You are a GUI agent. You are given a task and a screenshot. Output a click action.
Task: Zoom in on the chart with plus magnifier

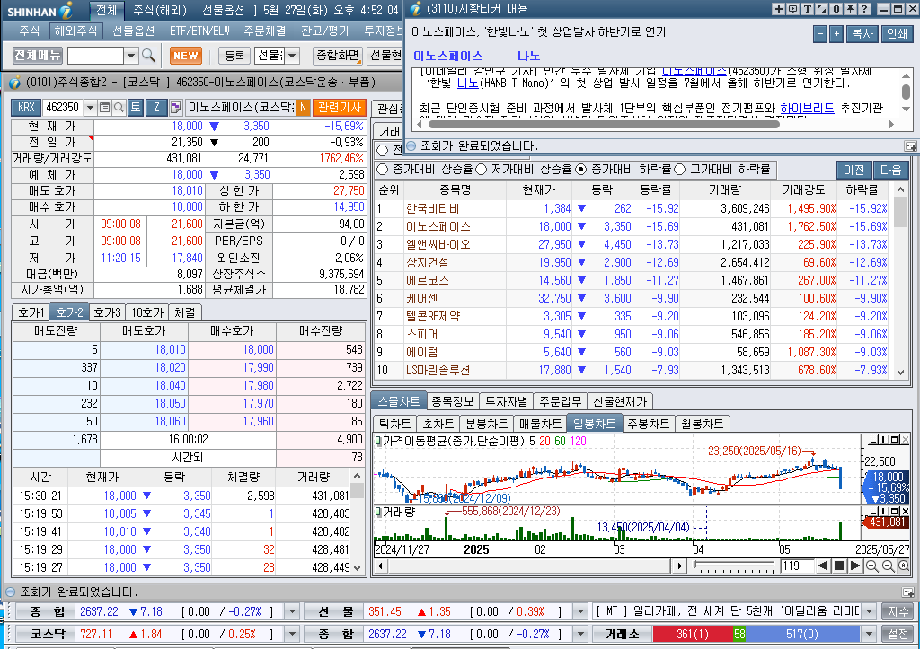(871, 566)
